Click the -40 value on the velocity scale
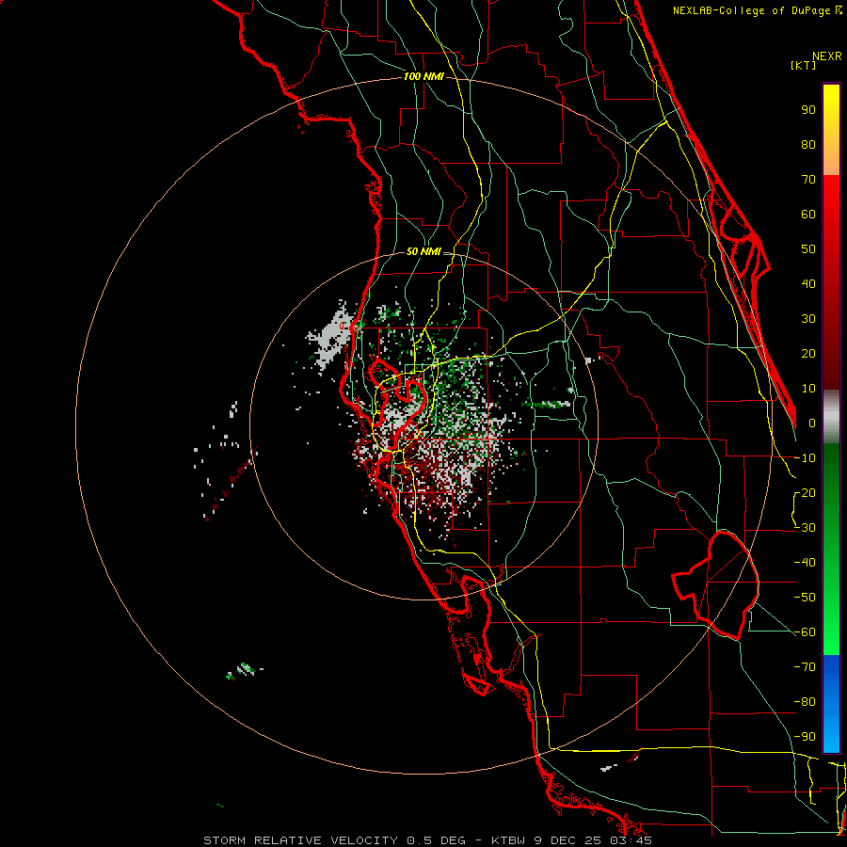Viewport: 847px width, 847px height. 805,563
